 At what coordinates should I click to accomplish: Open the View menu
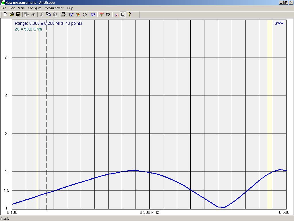click(21, 8)
